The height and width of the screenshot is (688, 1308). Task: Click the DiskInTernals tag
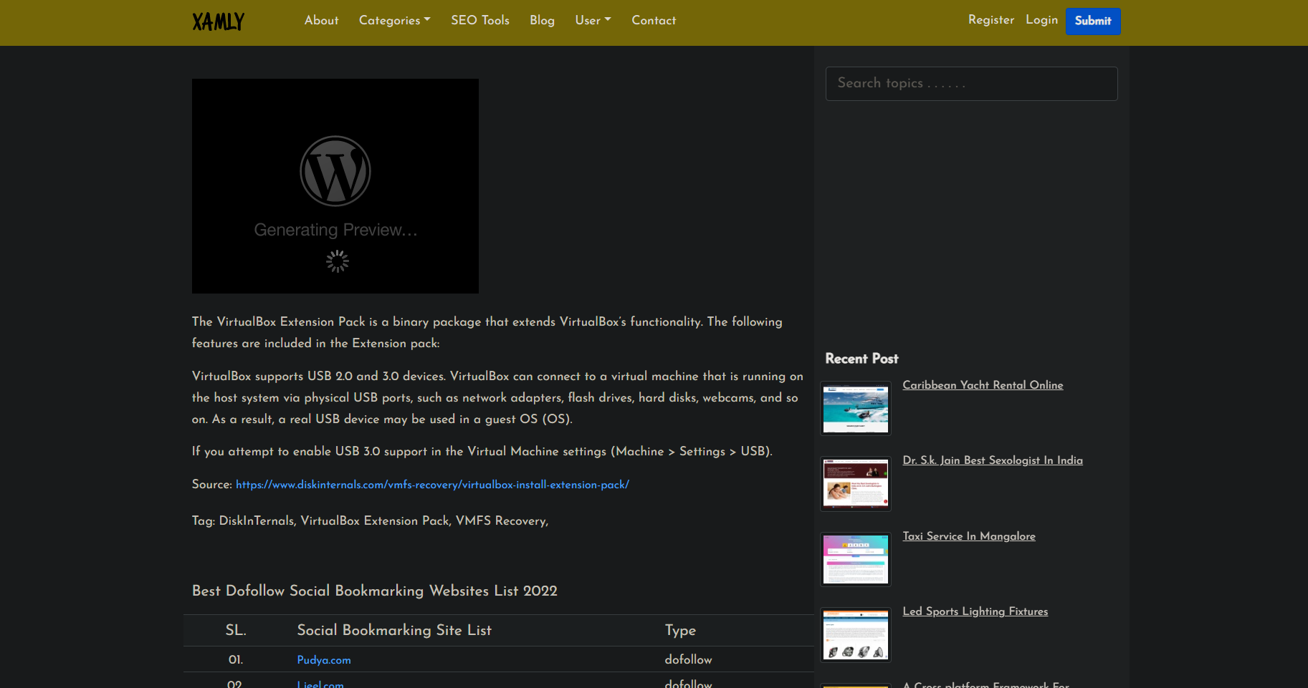(257, 521)
